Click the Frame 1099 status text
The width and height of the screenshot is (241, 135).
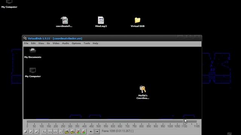point(117,131)
